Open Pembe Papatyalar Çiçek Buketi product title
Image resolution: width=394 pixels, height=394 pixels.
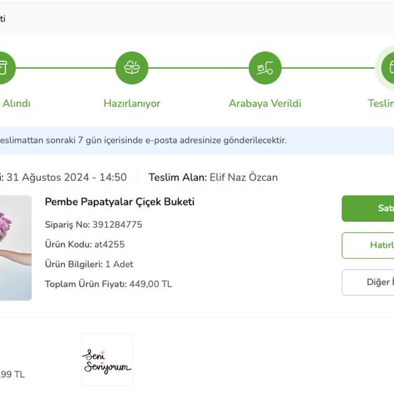(120, 202)
